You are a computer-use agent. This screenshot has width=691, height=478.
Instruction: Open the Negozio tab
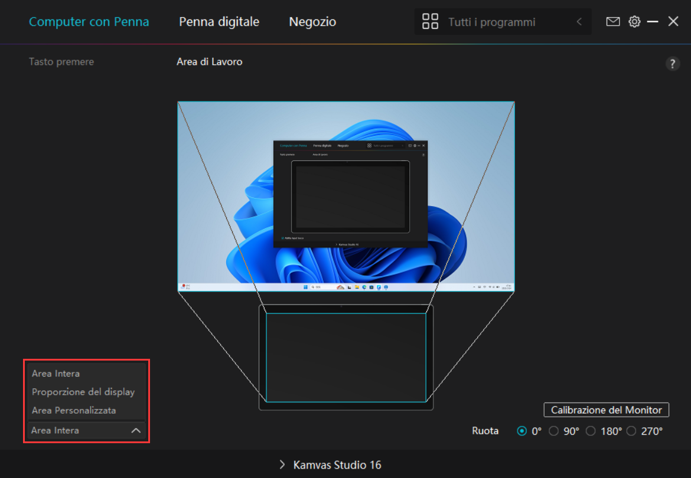[x=312, y=21]
